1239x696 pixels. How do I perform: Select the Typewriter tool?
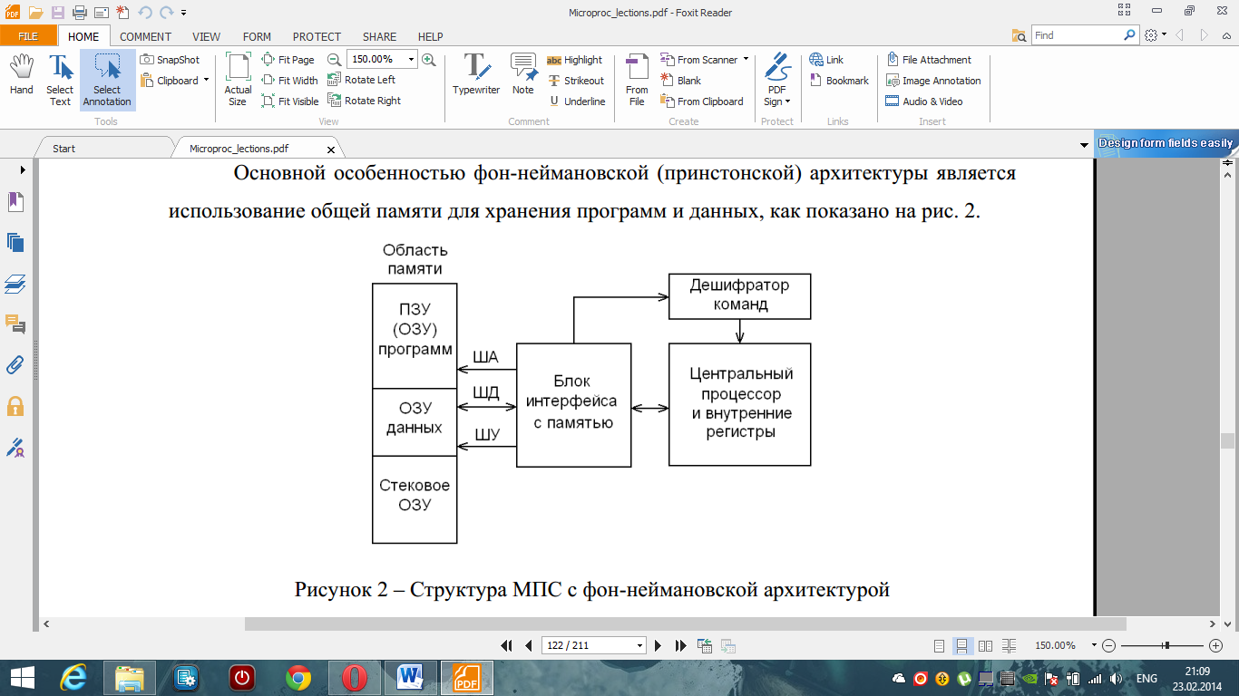click(476, 74)
